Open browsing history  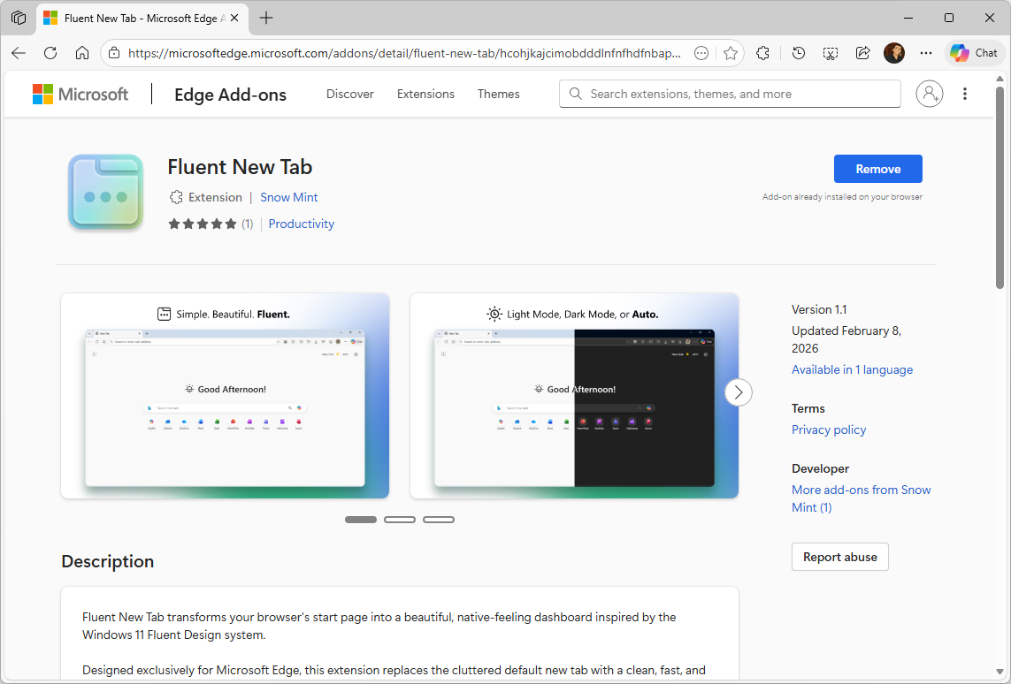798,52
